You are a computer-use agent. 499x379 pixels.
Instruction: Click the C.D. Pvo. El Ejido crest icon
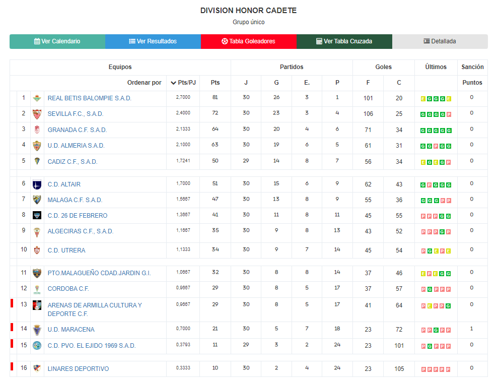pos(37,345)
